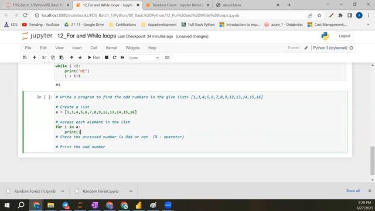Click the Python logo icon
Viewport: 375px width, 211px height.
(x=325, y=36)
